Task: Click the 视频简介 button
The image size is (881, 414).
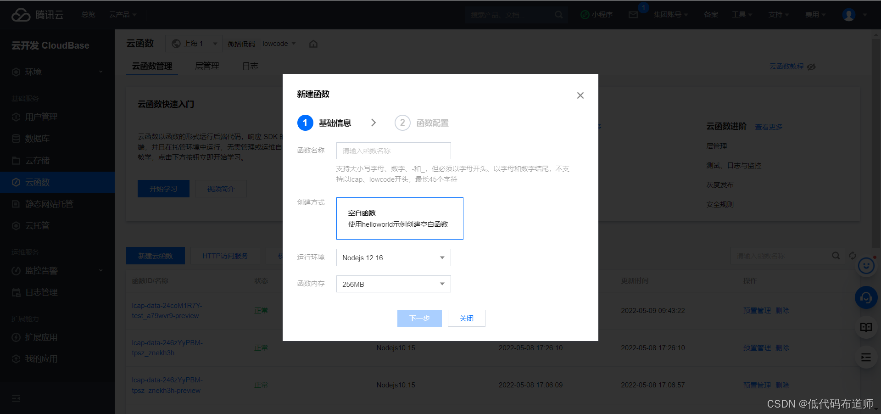Action: click(221, 189)
